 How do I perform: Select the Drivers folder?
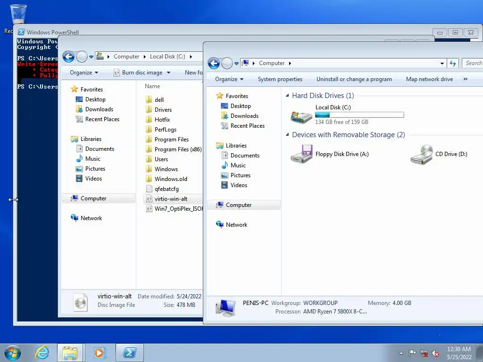(163, 109)
